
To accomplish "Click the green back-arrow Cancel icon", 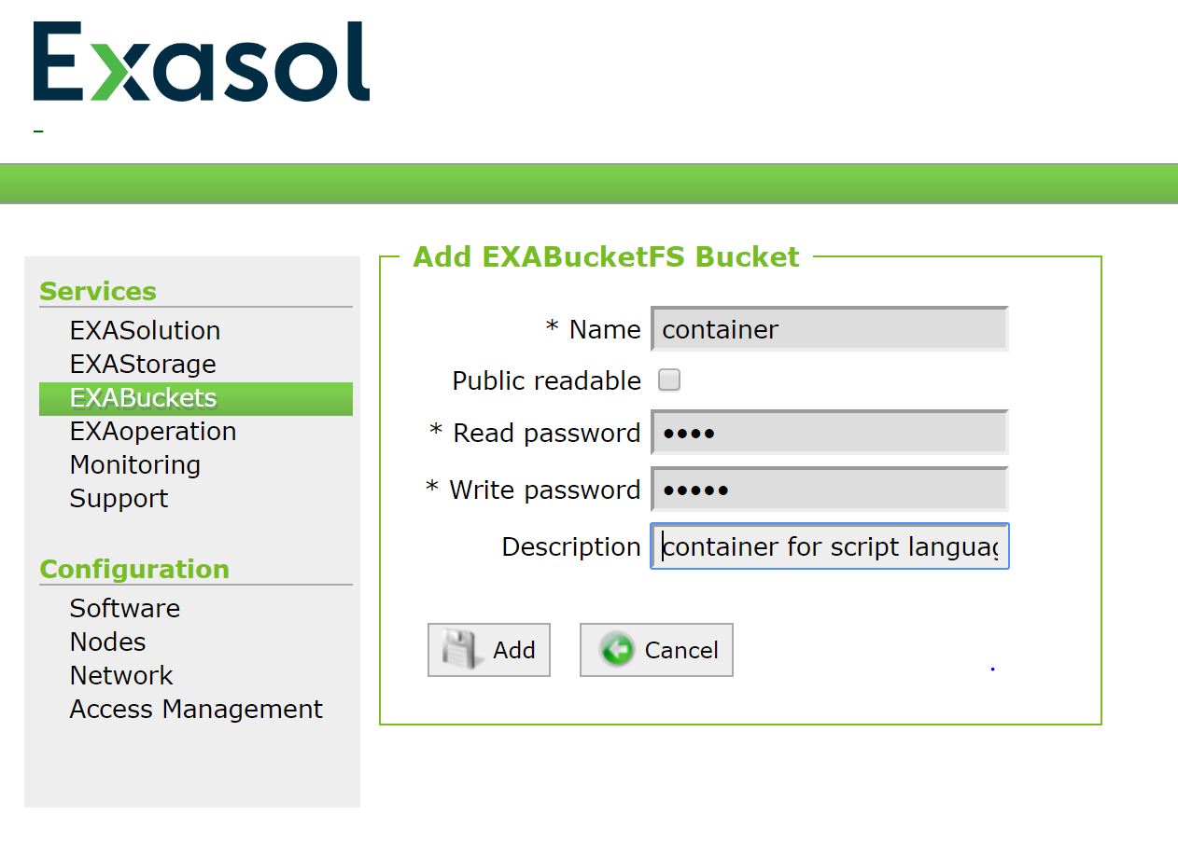I will pyautogui.click(x=617, y=650).
